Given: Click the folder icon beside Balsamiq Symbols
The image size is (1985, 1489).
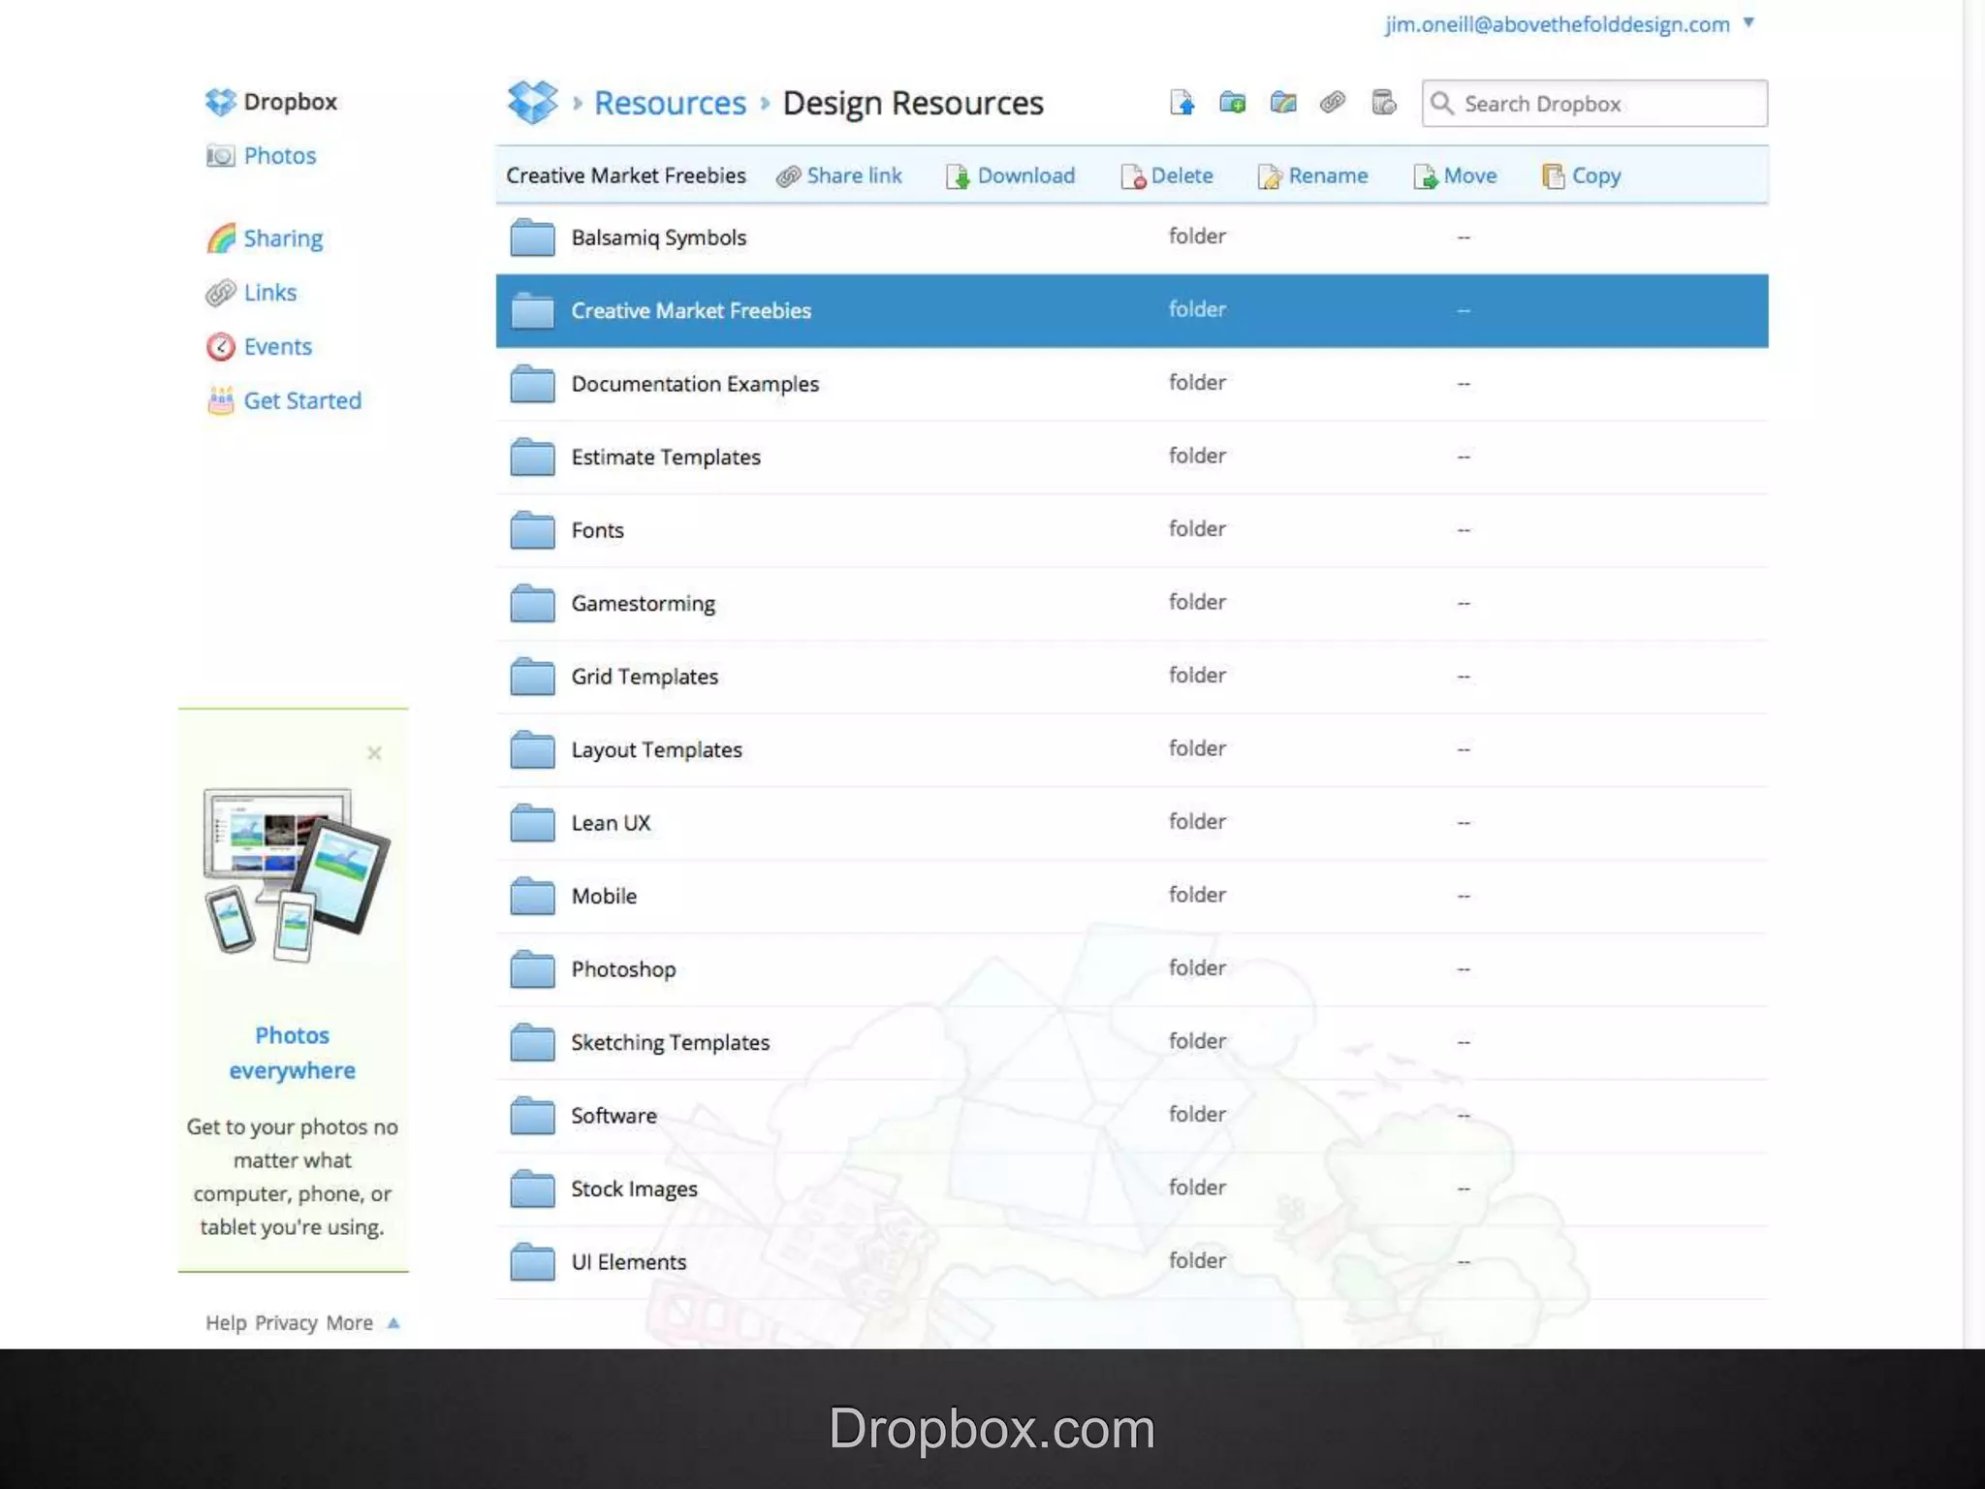Looking at the screenshot, I should pos(532,238).
